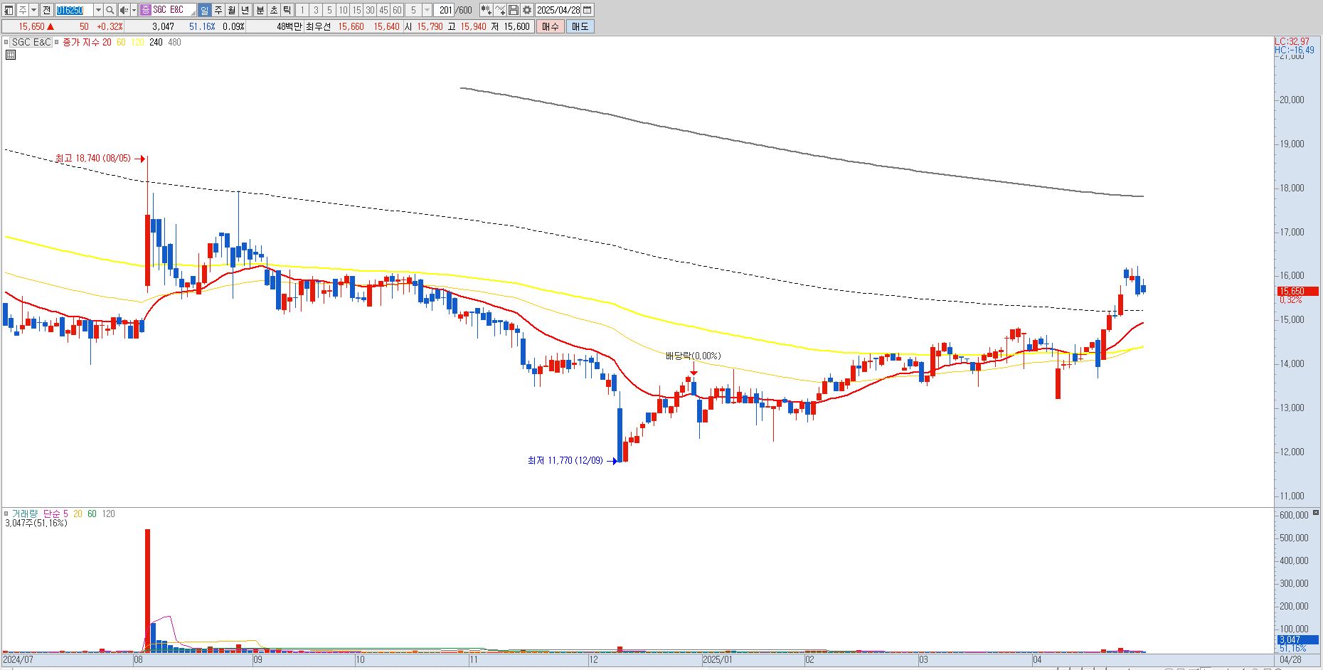Select the 분 minute period button
Screen dimensions: 1323x670
260,10
